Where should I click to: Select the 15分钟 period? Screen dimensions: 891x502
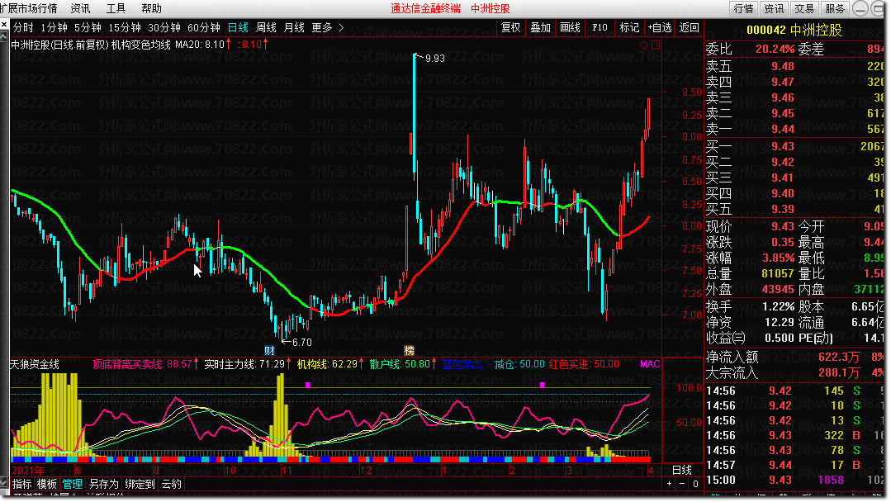coord(125,27)
